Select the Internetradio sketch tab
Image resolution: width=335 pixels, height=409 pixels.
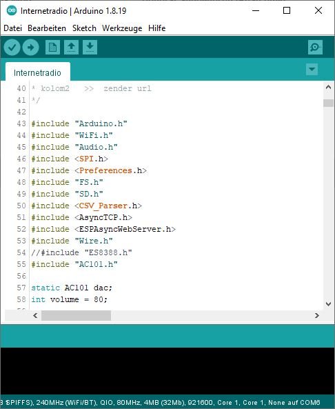[x=37, y=72]
